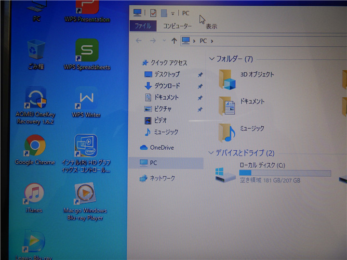Select the ミュージック folder in main pane
Viewport: 347px width, 260px height.
tap(241, 132)
